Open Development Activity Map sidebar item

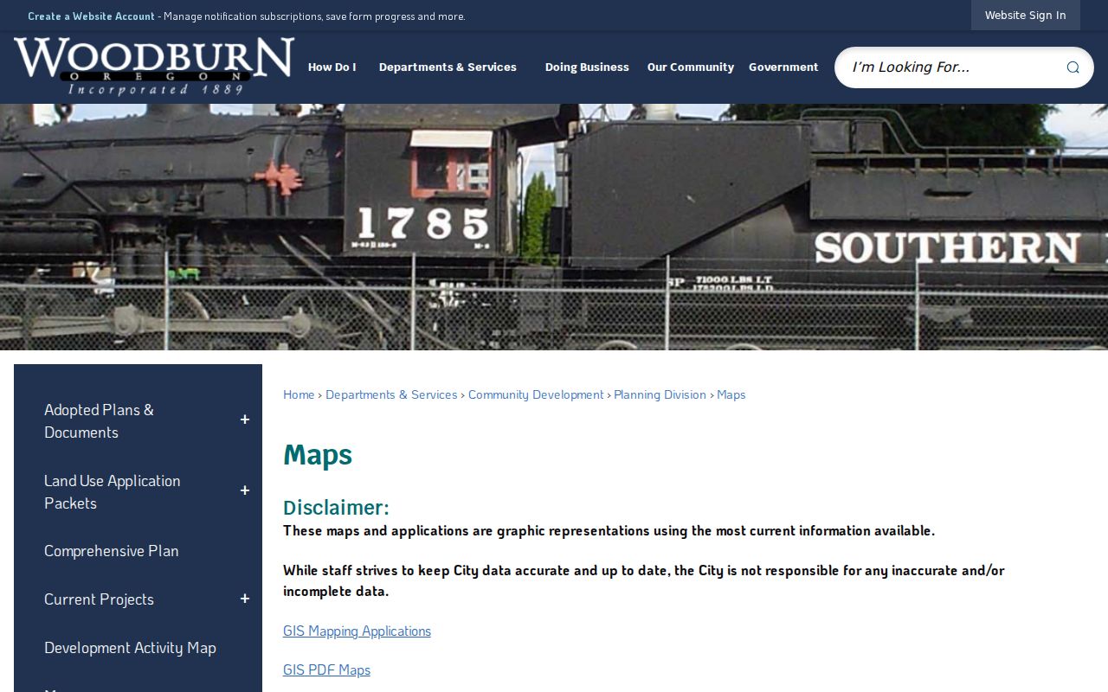[x=130, y=647]
